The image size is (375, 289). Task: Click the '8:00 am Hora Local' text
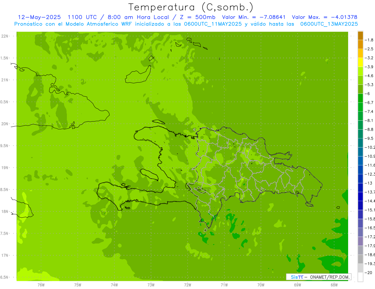(x=138, y=17)
